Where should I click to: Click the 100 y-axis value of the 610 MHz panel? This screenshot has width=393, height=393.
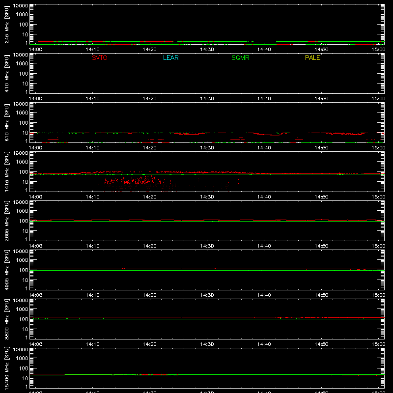24,123
